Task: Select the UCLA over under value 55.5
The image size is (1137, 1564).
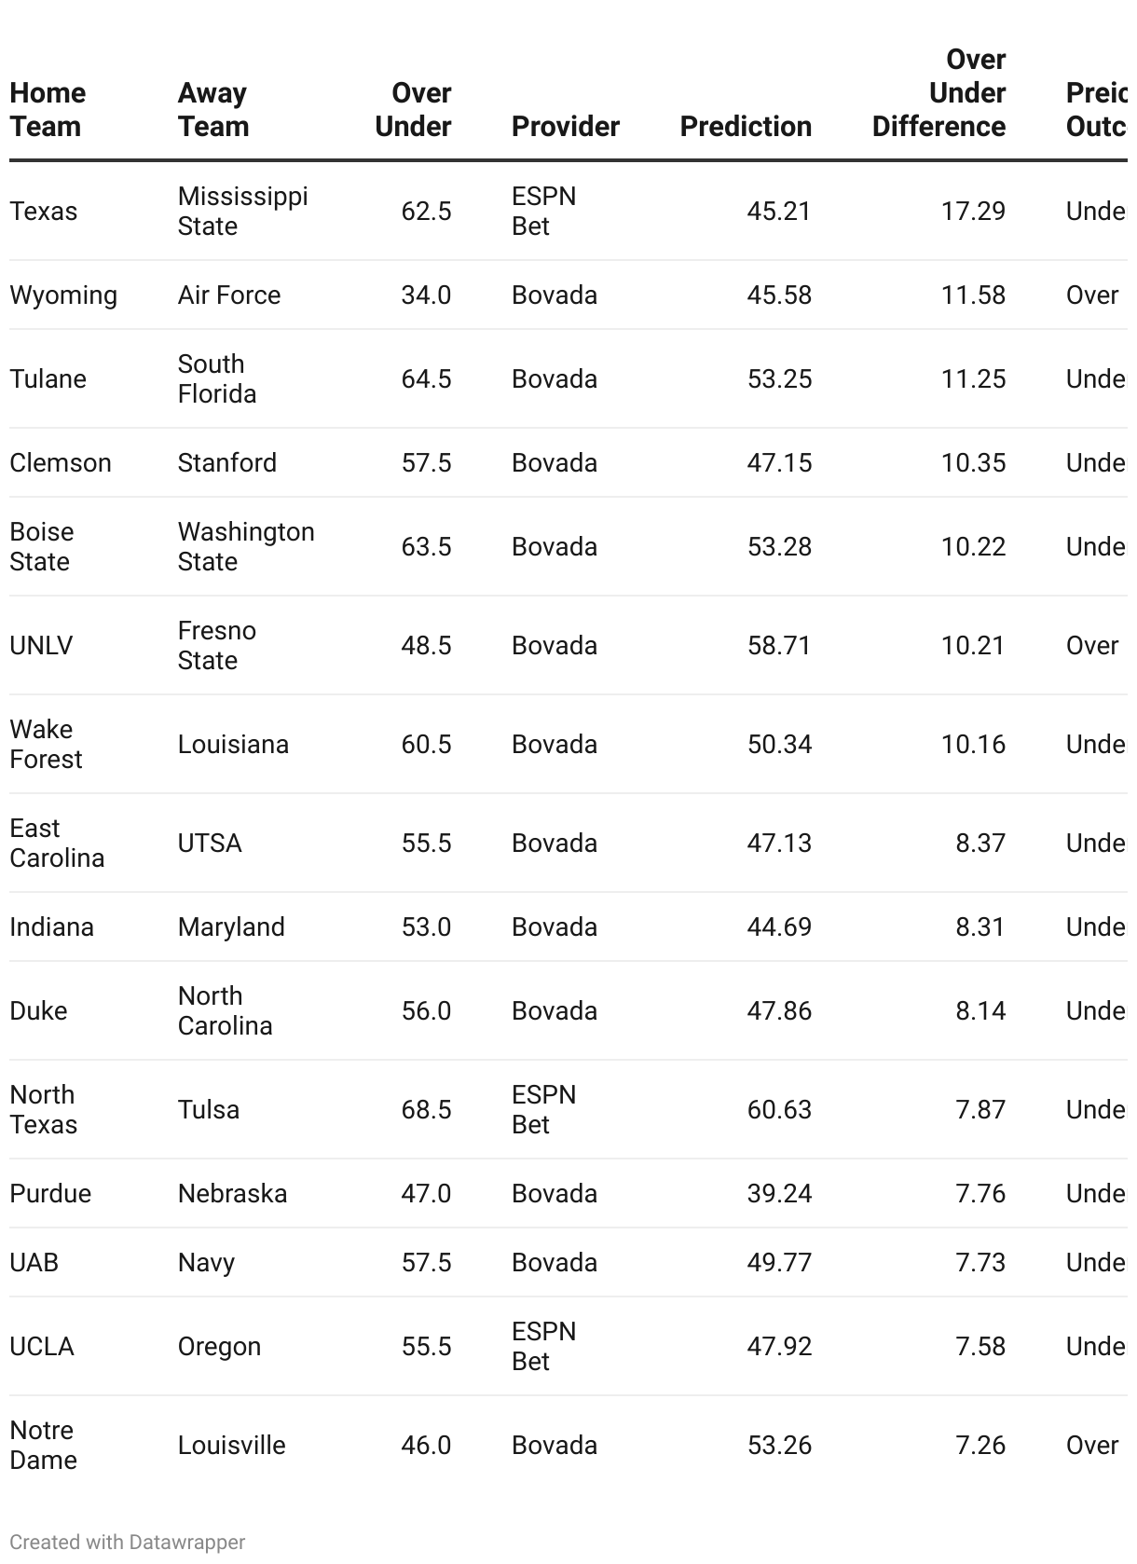Action: coord(426,1346)
